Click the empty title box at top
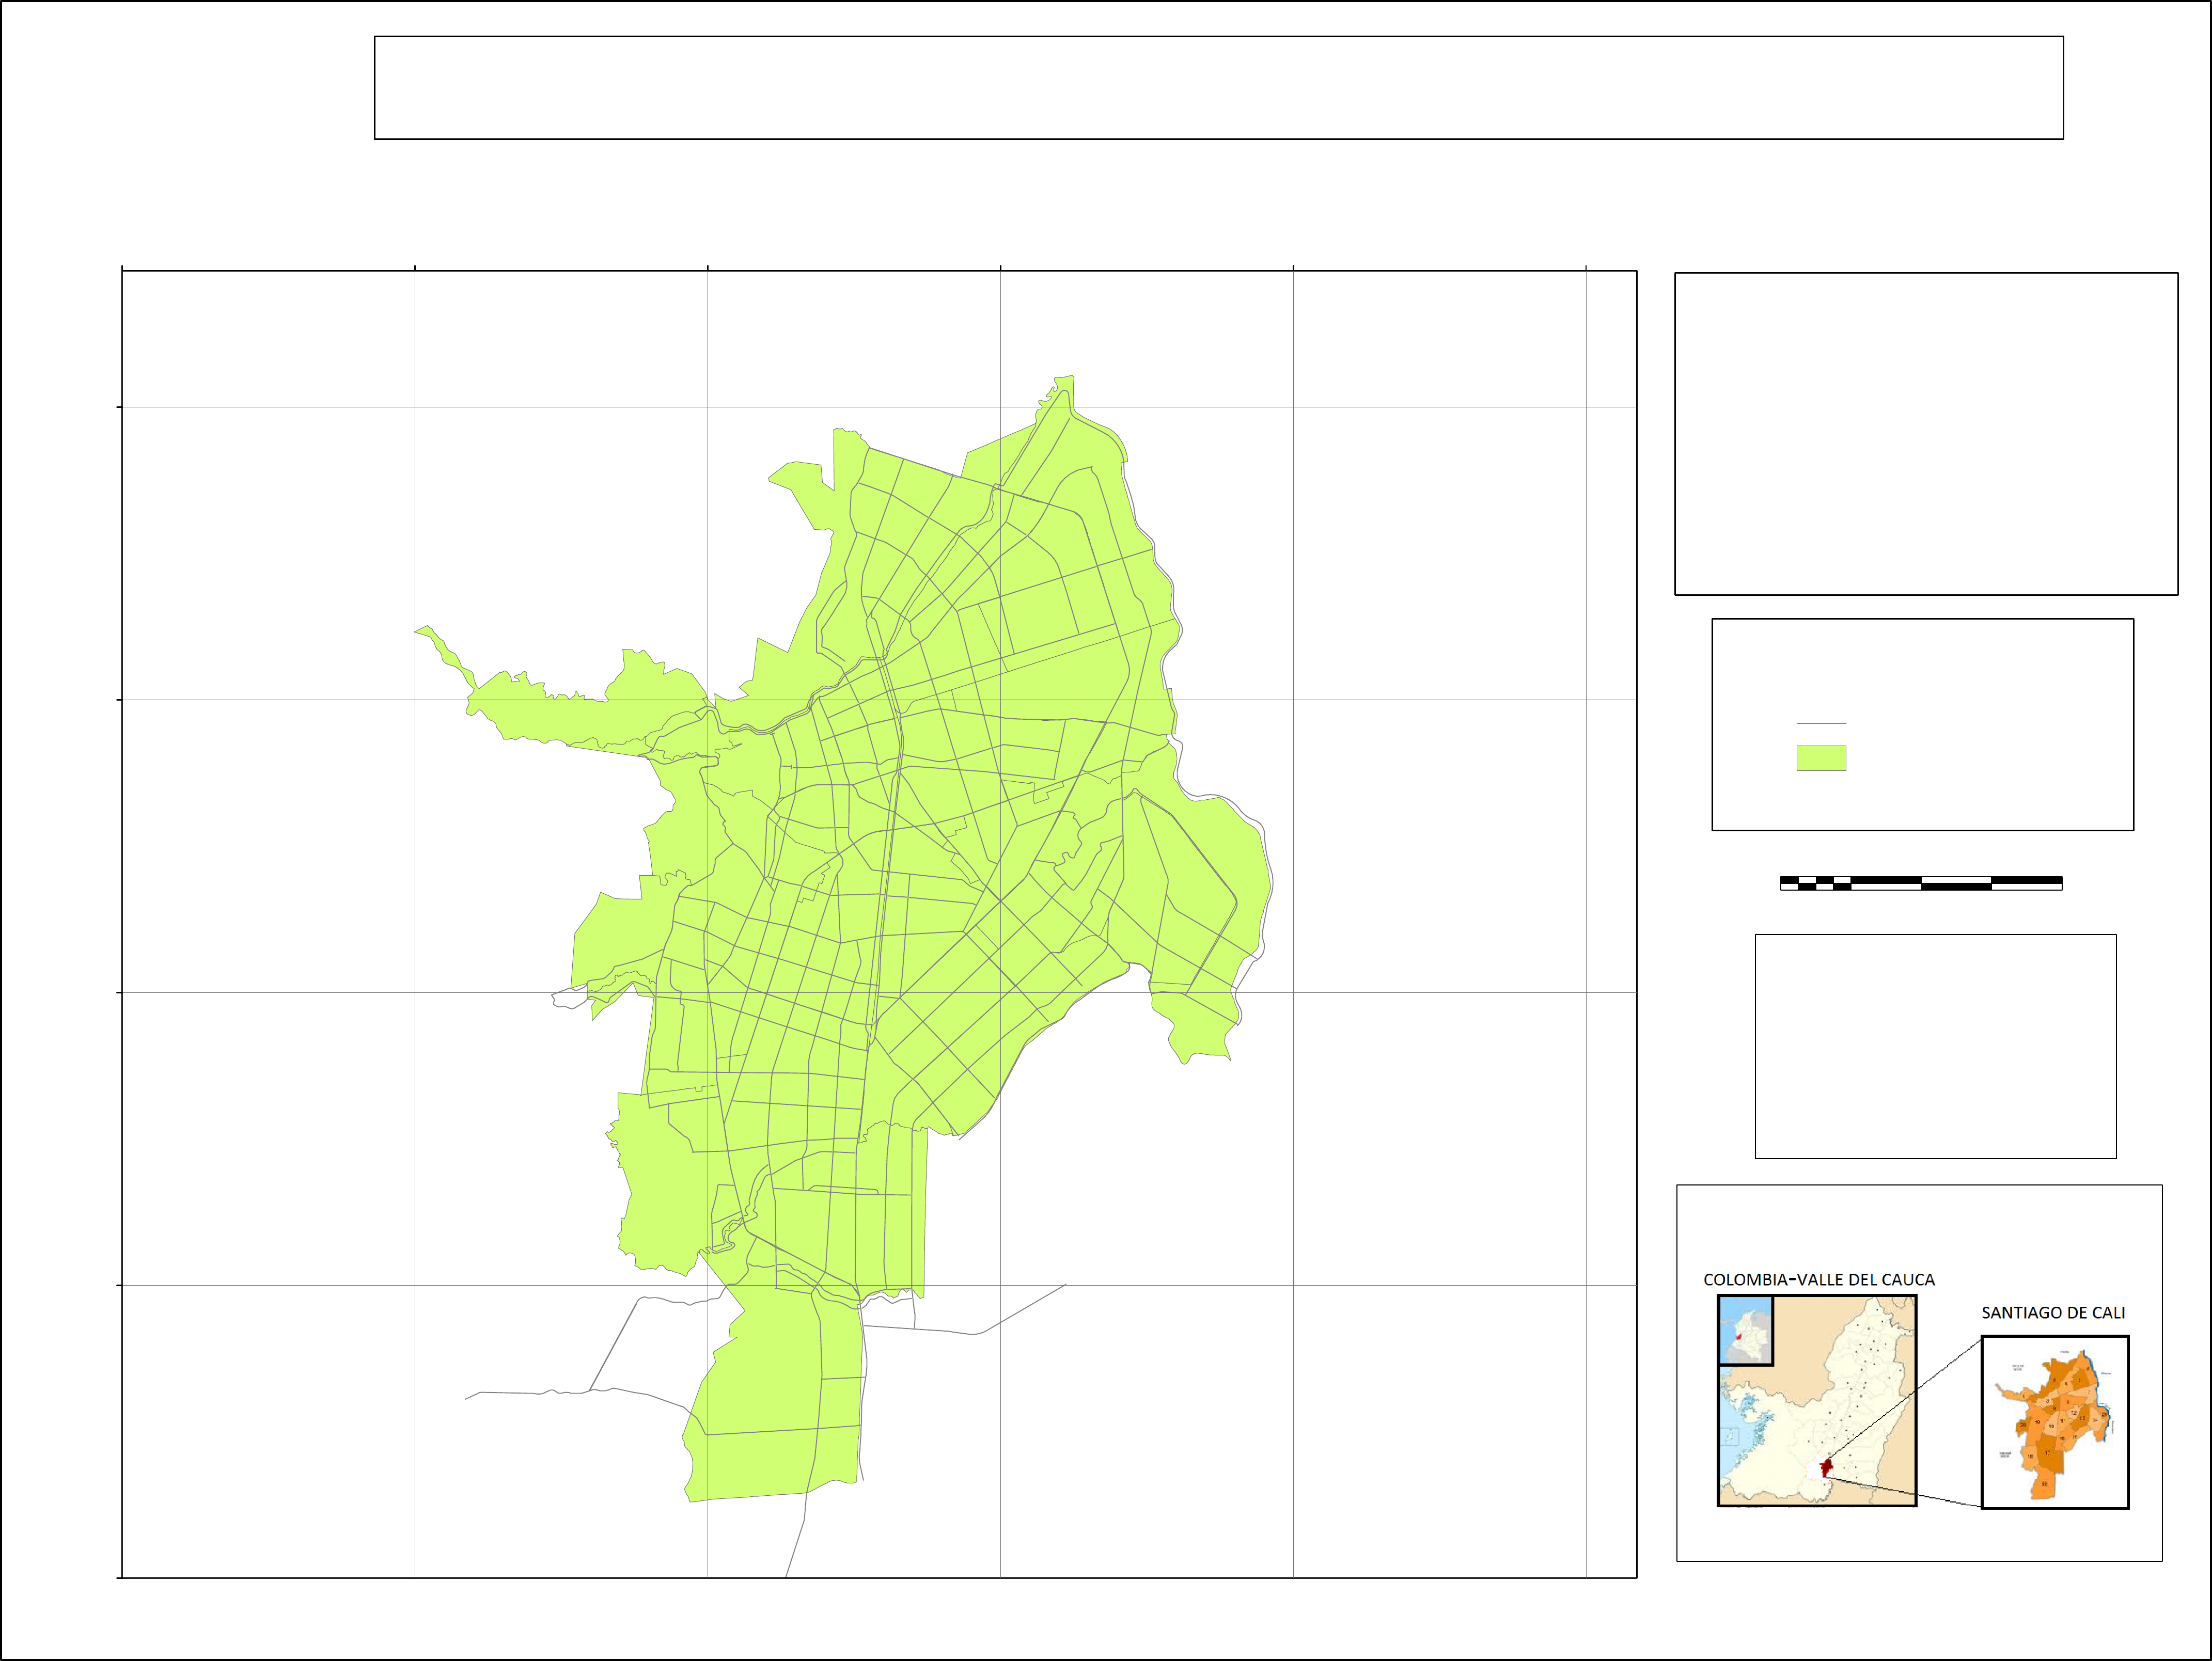Image resolution: width=2212 pixels, height=1661 pixels. click(x=1218, y=88)
